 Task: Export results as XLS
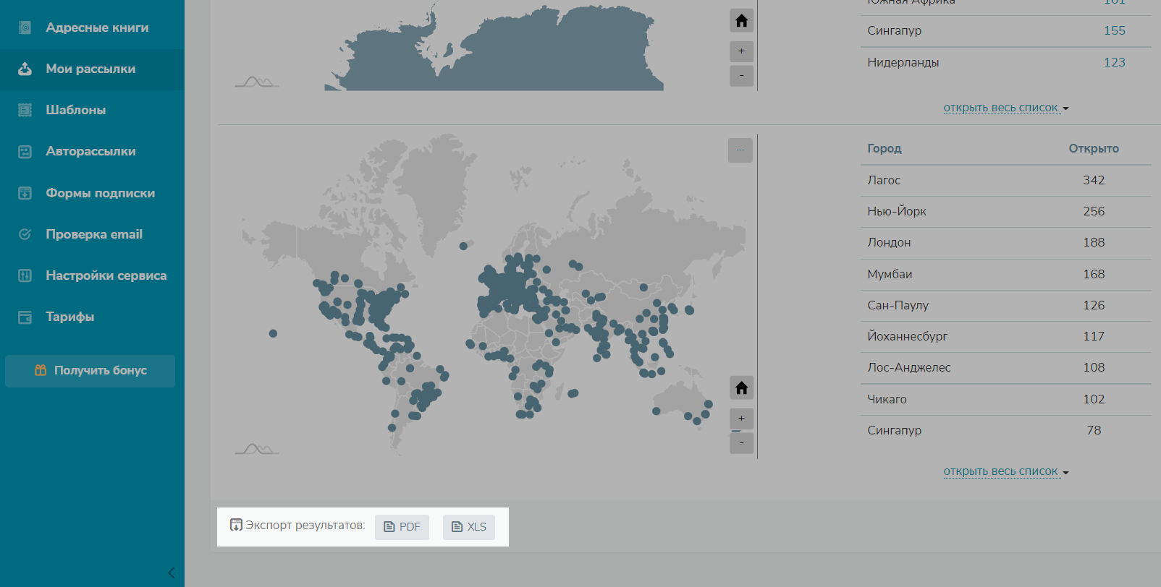tap(469, 527)
